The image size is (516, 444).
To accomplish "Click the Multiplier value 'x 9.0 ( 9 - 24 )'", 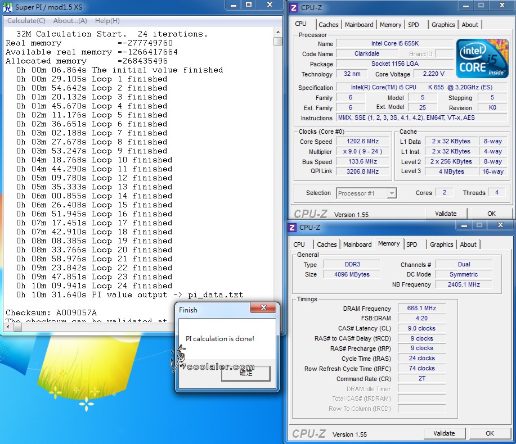I will [x=362, y=152].
